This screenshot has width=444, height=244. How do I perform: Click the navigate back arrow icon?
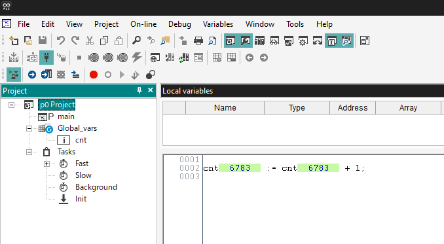(x=250, y=58)
